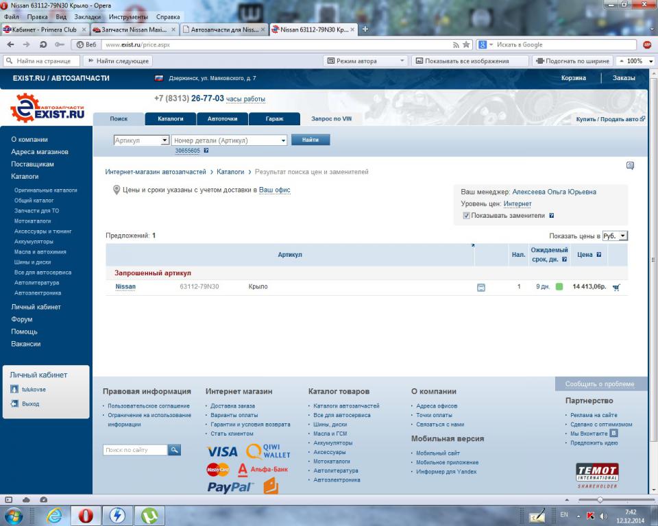Click the Nissan brand link in results

tap(125, 286)
